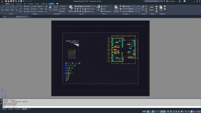Open the View ribbon tab
Screen dimensions: 201x113
(25, 3)
